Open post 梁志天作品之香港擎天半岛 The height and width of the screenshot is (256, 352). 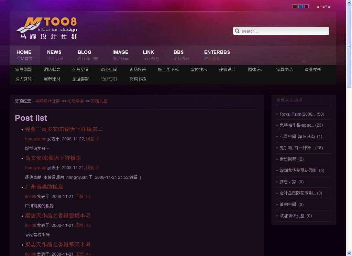tap(58, 244)
